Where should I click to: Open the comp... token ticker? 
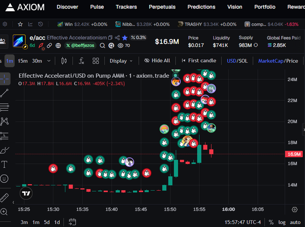(x=271, y=24)
